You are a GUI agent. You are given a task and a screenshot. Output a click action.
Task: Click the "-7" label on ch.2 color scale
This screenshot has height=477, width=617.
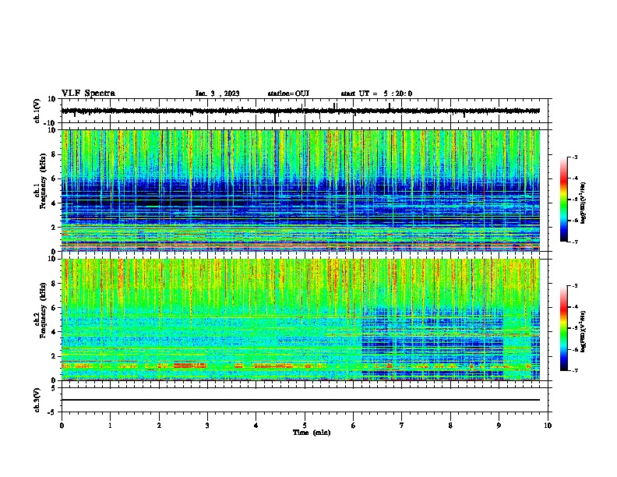click(x=575, y=370)
